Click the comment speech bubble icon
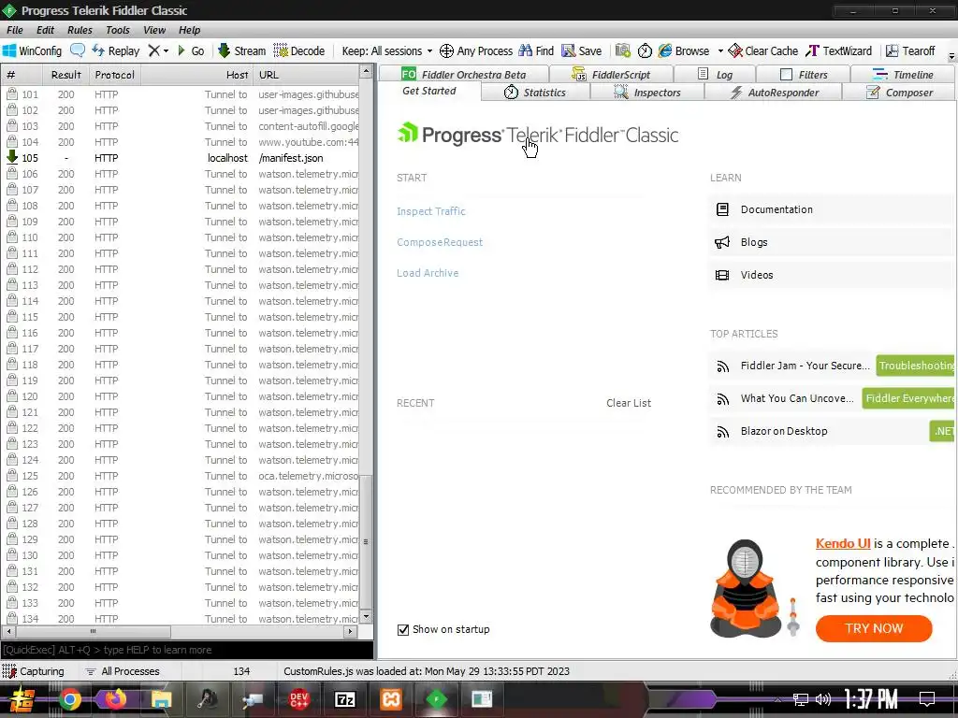 pos(78,50)
